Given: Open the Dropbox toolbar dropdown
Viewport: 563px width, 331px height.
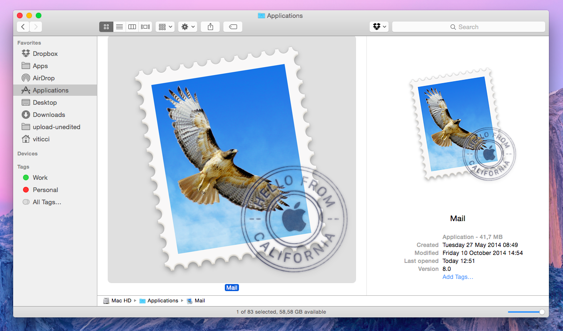Looking at the screenshot, I should coord(379,27).
